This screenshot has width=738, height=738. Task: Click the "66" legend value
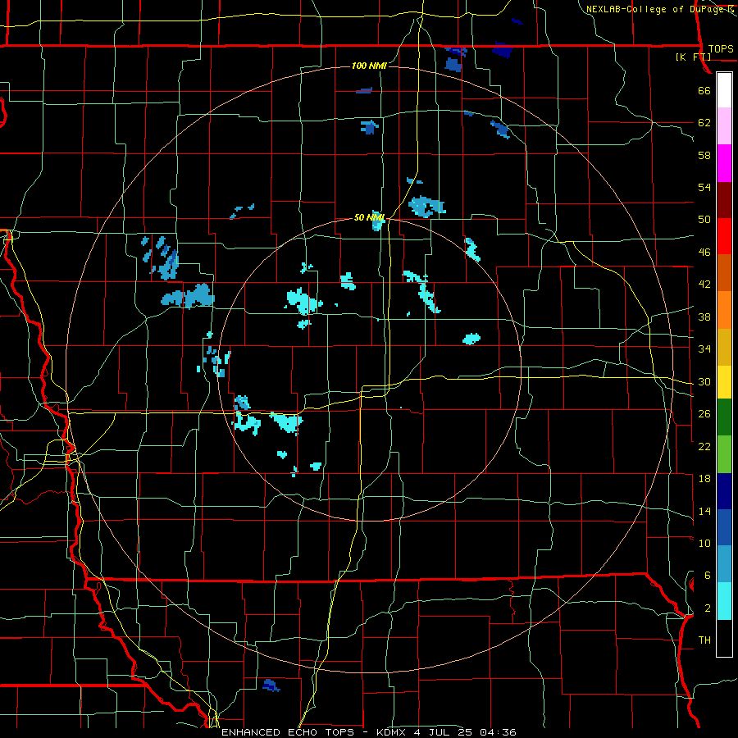(x=704, y=90)
